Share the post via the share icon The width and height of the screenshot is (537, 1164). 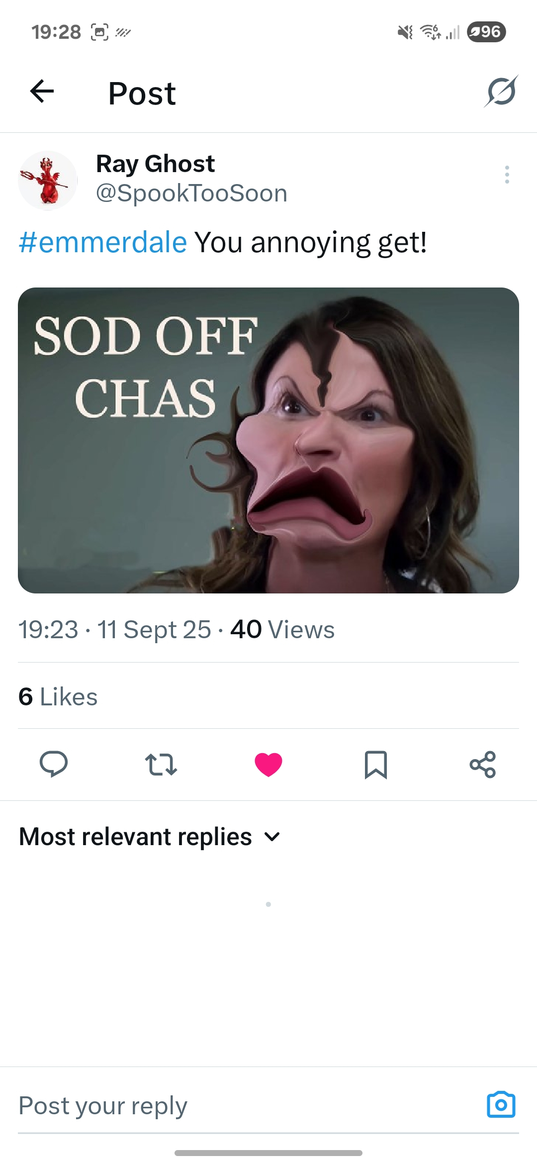pyautogui.click(x=483, y=765)
